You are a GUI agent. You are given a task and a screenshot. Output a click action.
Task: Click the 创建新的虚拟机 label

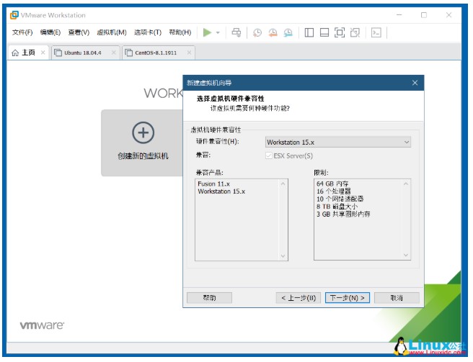(x=143, y=156)
